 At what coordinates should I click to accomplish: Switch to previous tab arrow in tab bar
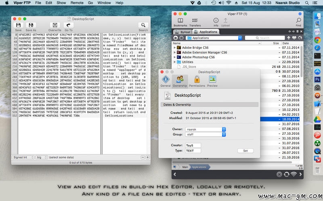(x=289, y=31)
